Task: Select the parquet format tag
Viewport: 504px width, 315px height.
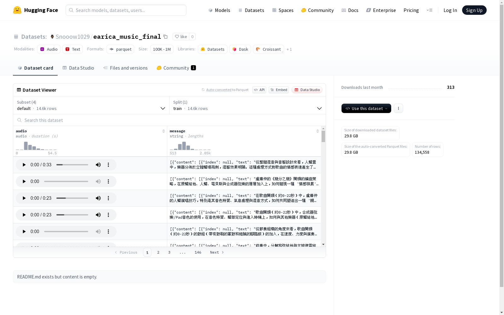Action: 120,49
